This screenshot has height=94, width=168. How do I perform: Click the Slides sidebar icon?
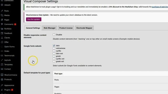pyautogui.click(x=2, y=51)
